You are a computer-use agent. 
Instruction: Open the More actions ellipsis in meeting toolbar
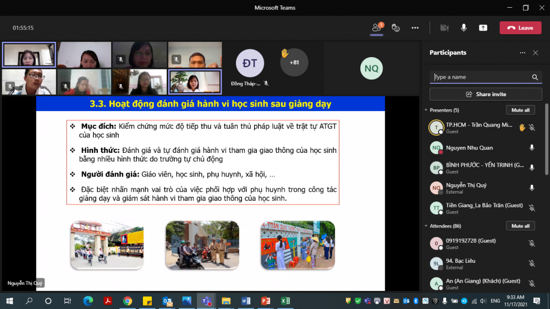pyautogui.click(x=415, y=28)
